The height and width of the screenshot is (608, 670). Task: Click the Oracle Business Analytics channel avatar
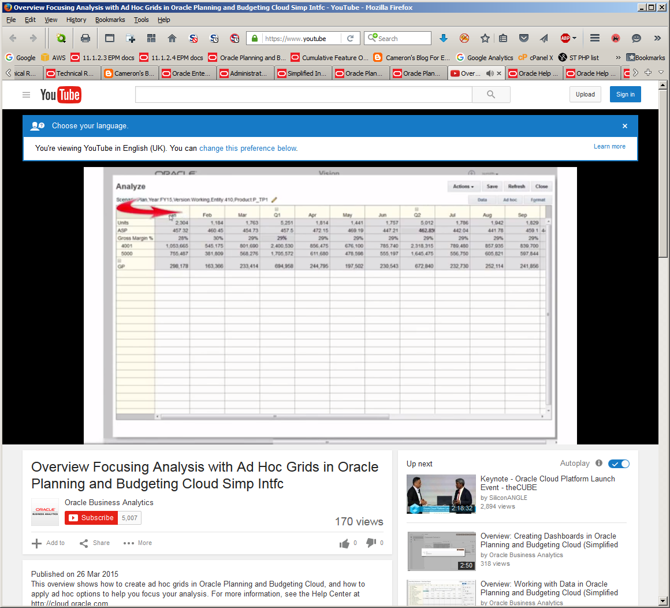coord(45,512)
